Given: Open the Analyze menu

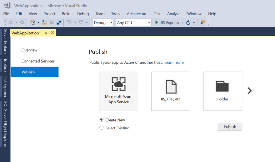Looking at the screenshot, I should tap(174, 14).
